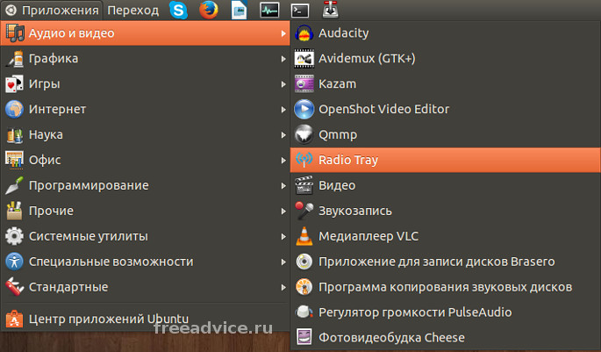Image resolution: width=601 pixels, height=352 pixels.
Task: Open the system monitor panel icon
Action: pos(269,11)
